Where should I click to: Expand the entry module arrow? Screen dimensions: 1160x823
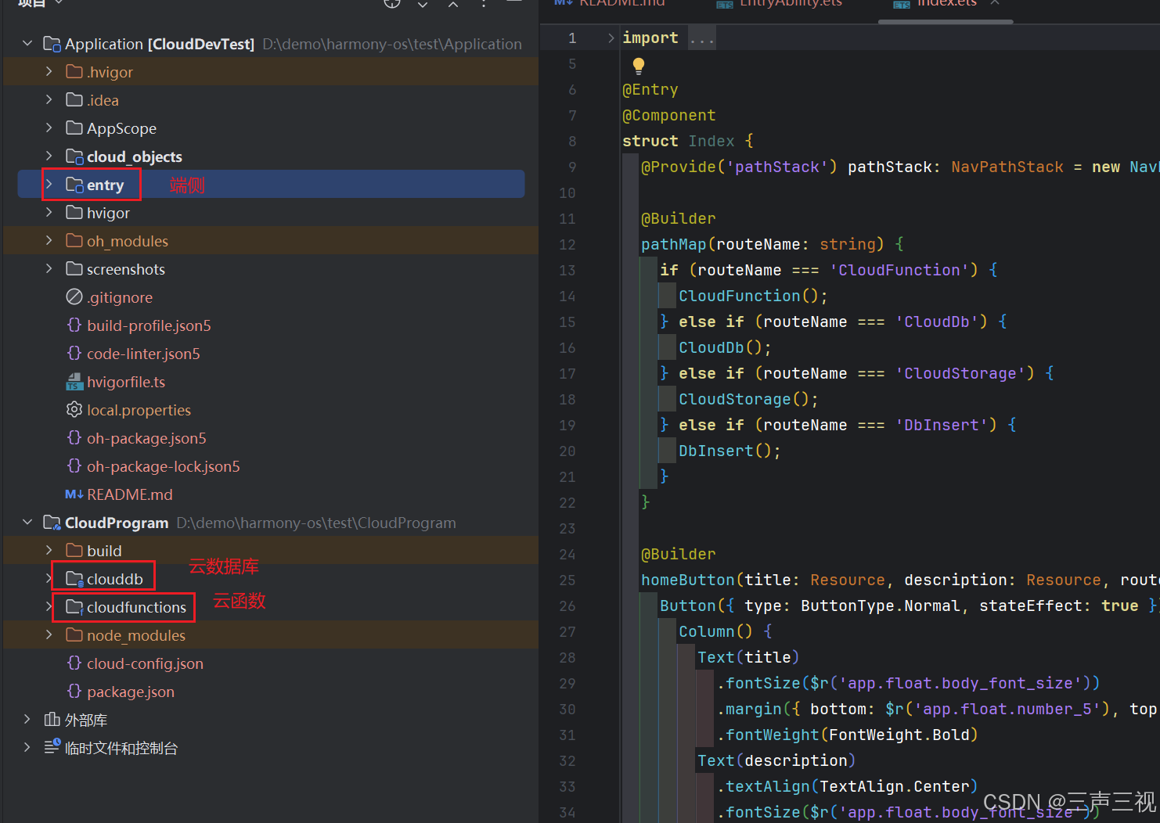pos(49,185)
